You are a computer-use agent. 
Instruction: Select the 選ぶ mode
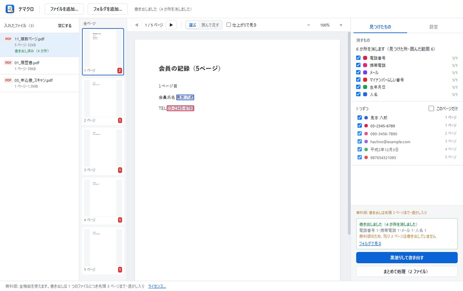[193, 25]
